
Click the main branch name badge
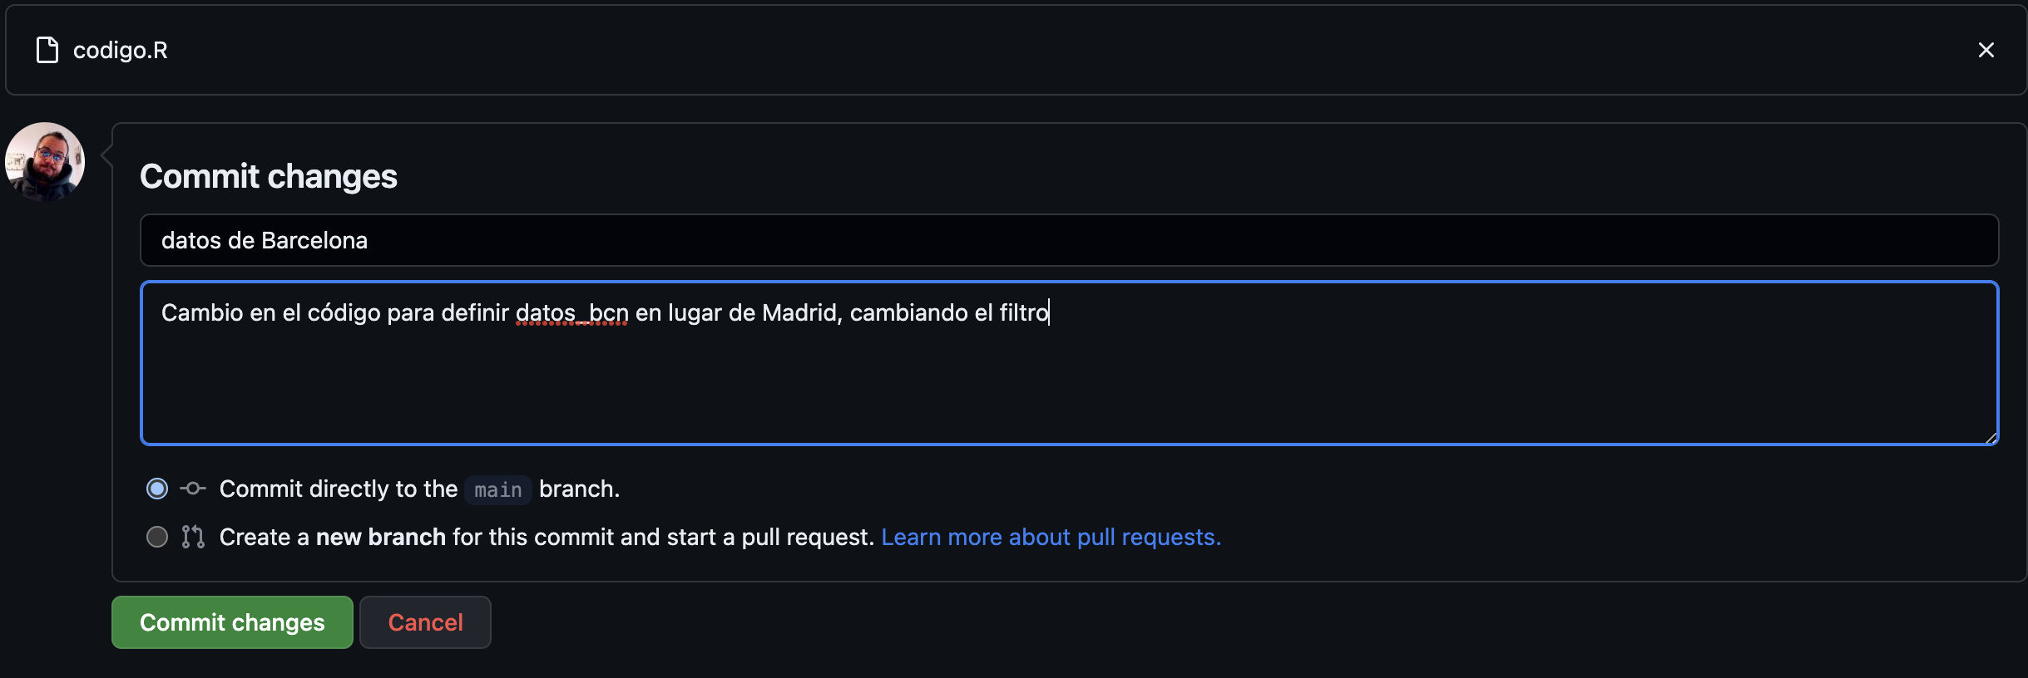pyautogui.click(x=498, y=489)
